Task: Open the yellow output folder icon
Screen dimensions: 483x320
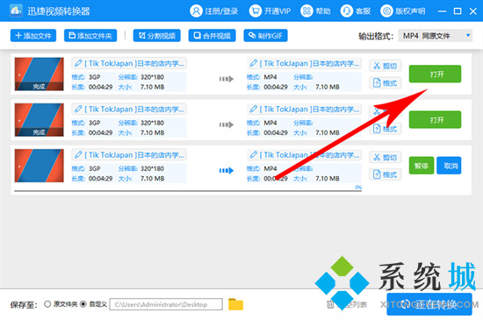Action: point(235,304)
